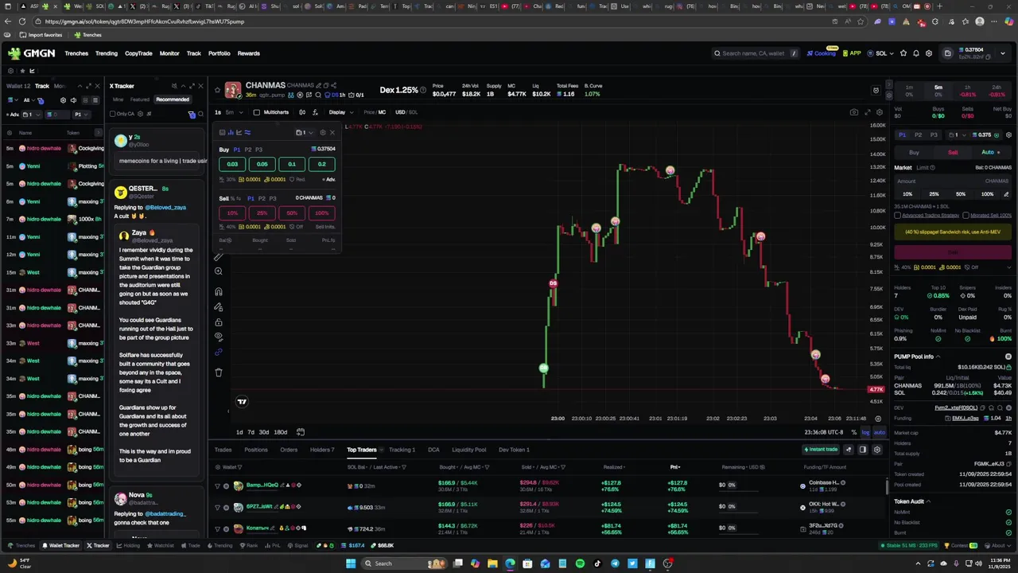This screenshot has height=573, width=1018.
Task: Open the chart date range calendar icon
Action: pos(301,432)
